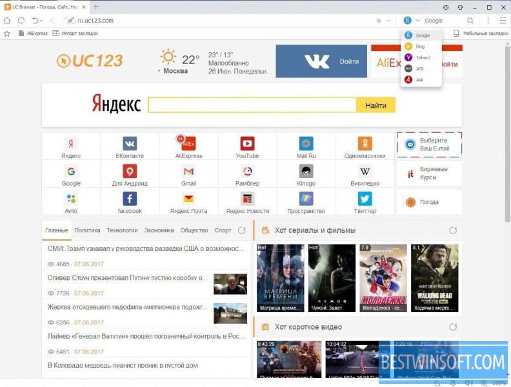The image size is (511, 387).
Task: Open the Твиттер shortcut tile
Action: coord(365,201)
